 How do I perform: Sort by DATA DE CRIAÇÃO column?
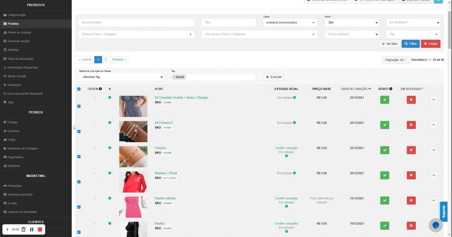tap(356, 89)
